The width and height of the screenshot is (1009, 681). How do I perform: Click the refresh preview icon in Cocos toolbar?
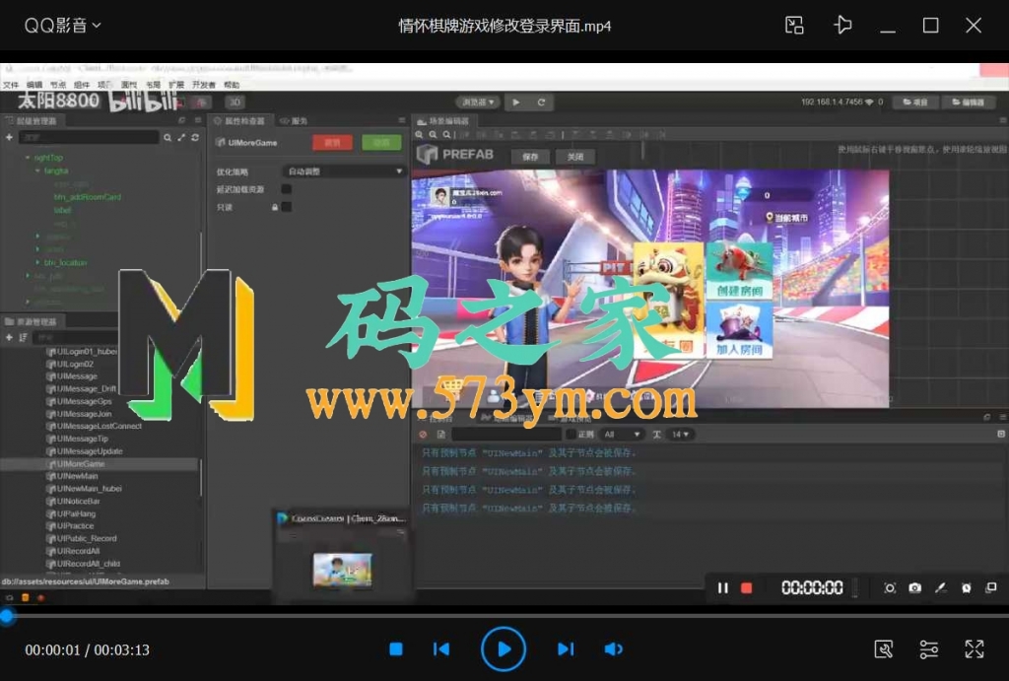541,102
